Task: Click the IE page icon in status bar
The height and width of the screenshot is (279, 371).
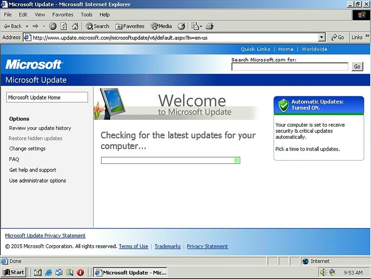Action: click(x=4, y=261)
